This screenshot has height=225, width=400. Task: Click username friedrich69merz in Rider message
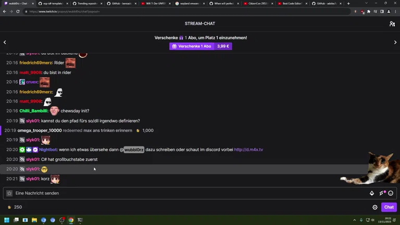click(x=36, y=63)
